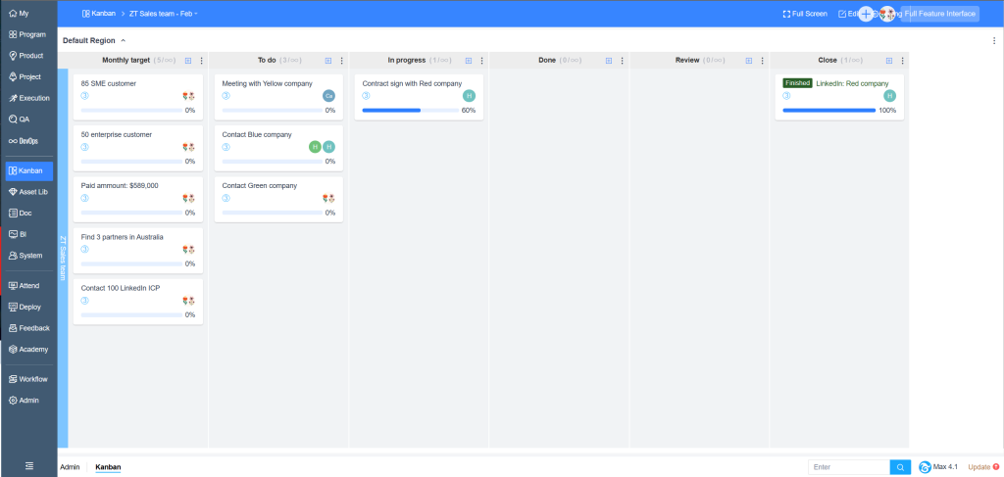The height and width of the screenshot is (477, 1004).
Task: Open the ZT Sales team - Feb dropdown
Action: (163, 14)
